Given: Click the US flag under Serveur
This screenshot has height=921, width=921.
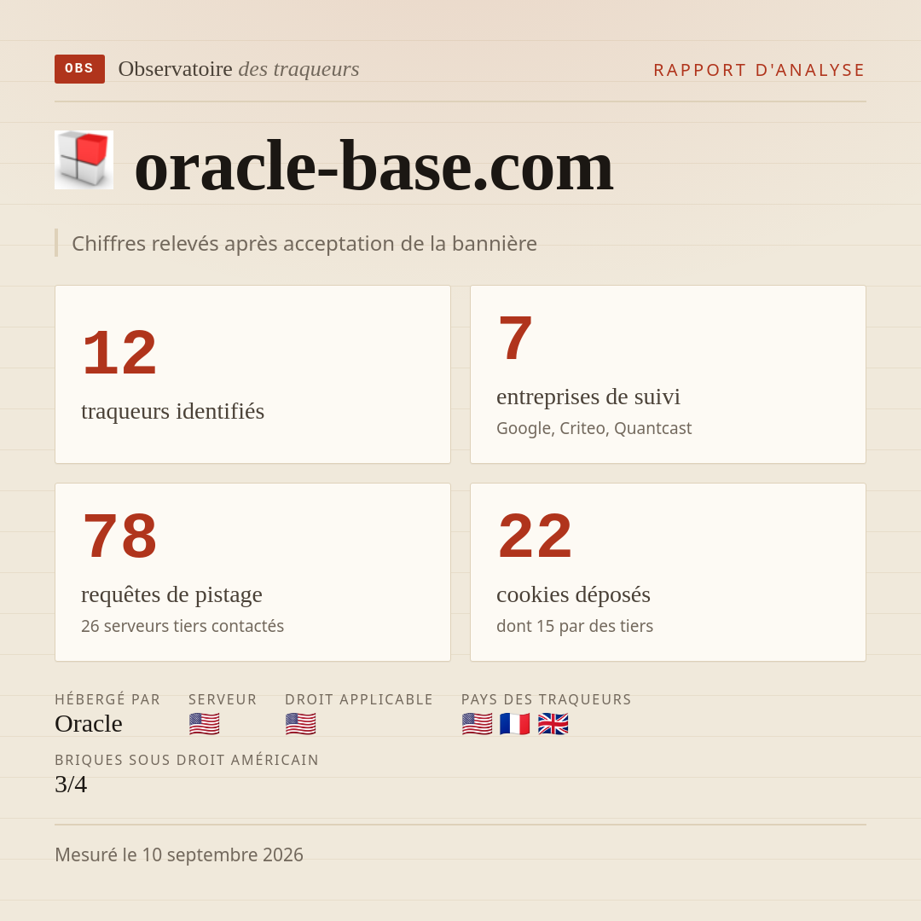Looking at the screenshot, I should point(205,724).
